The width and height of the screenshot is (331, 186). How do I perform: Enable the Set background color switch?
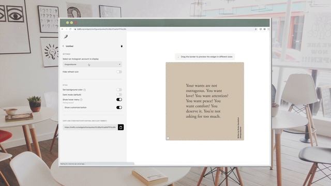coord(119,90)
